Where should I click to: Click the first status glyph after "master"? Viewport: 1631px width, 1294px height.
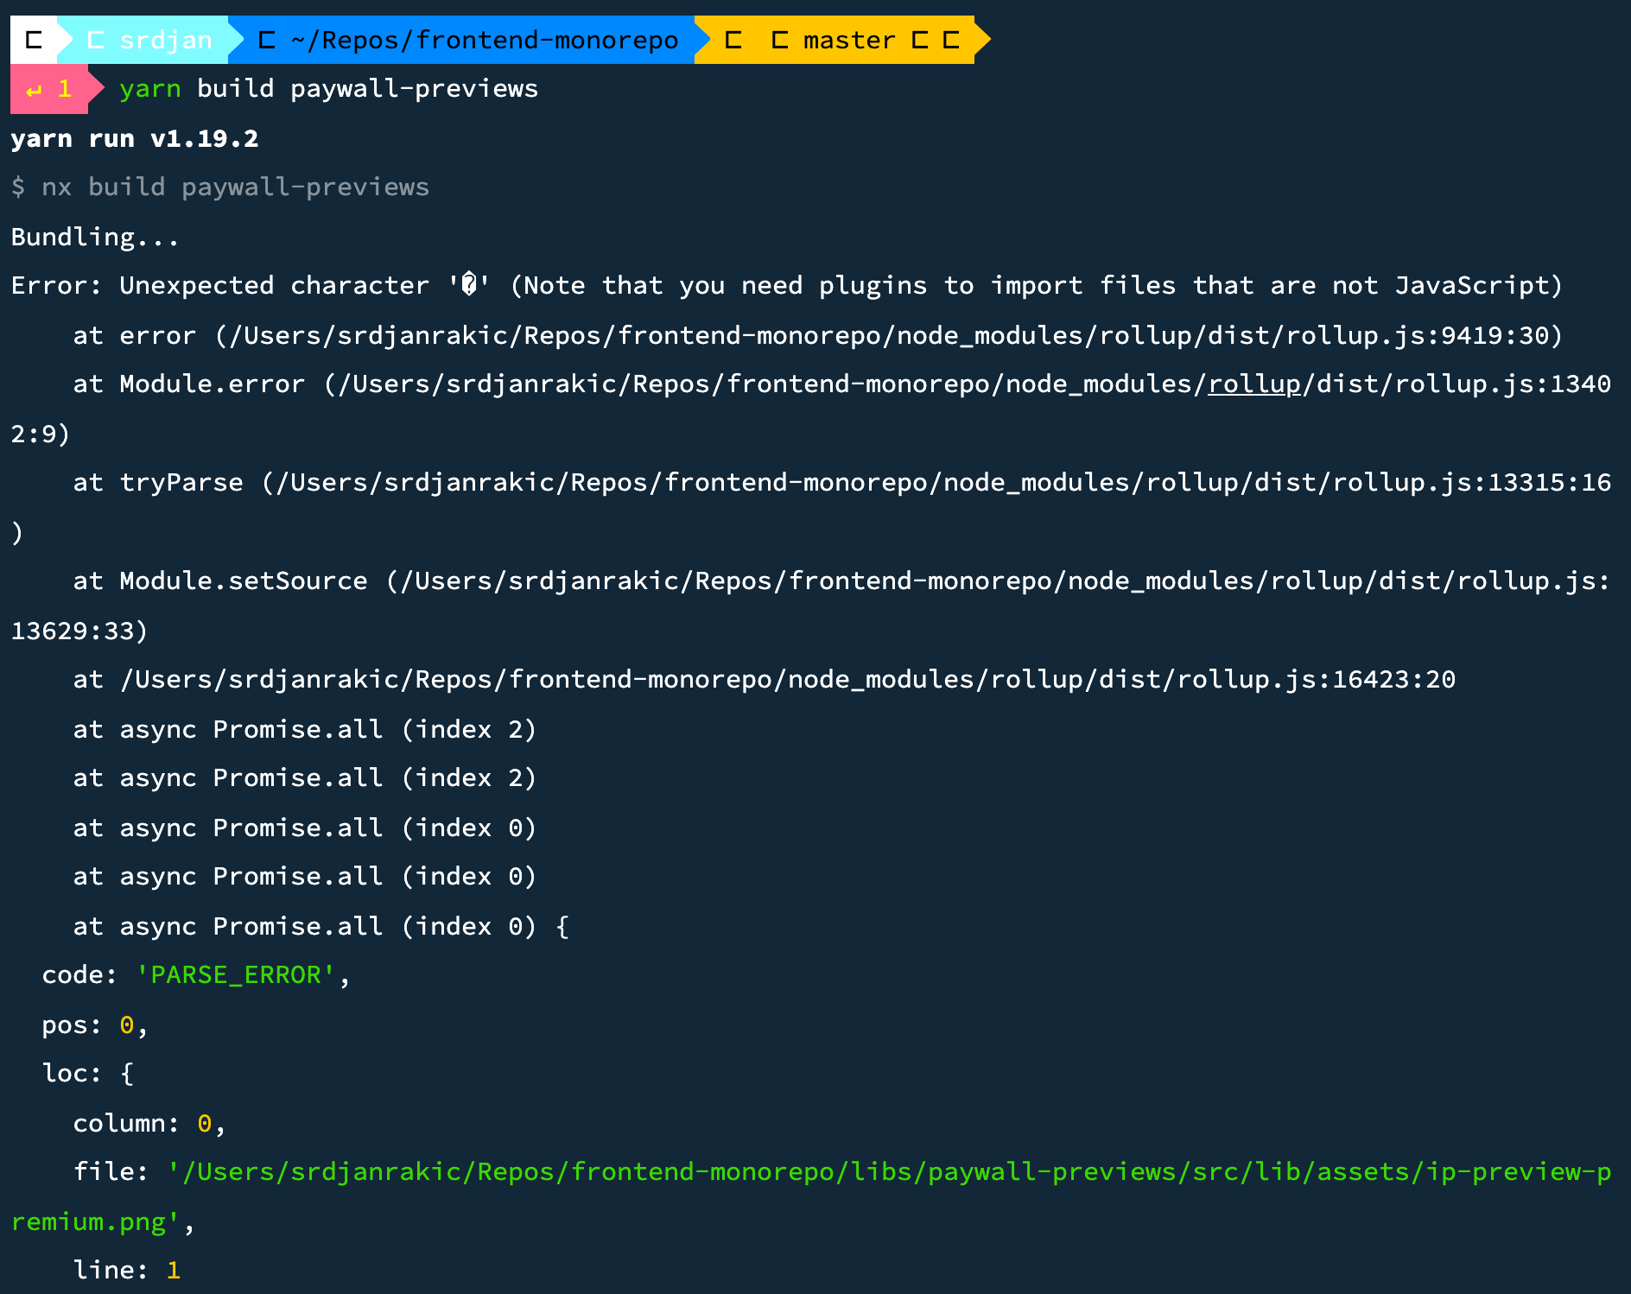(x=921, y=39)
